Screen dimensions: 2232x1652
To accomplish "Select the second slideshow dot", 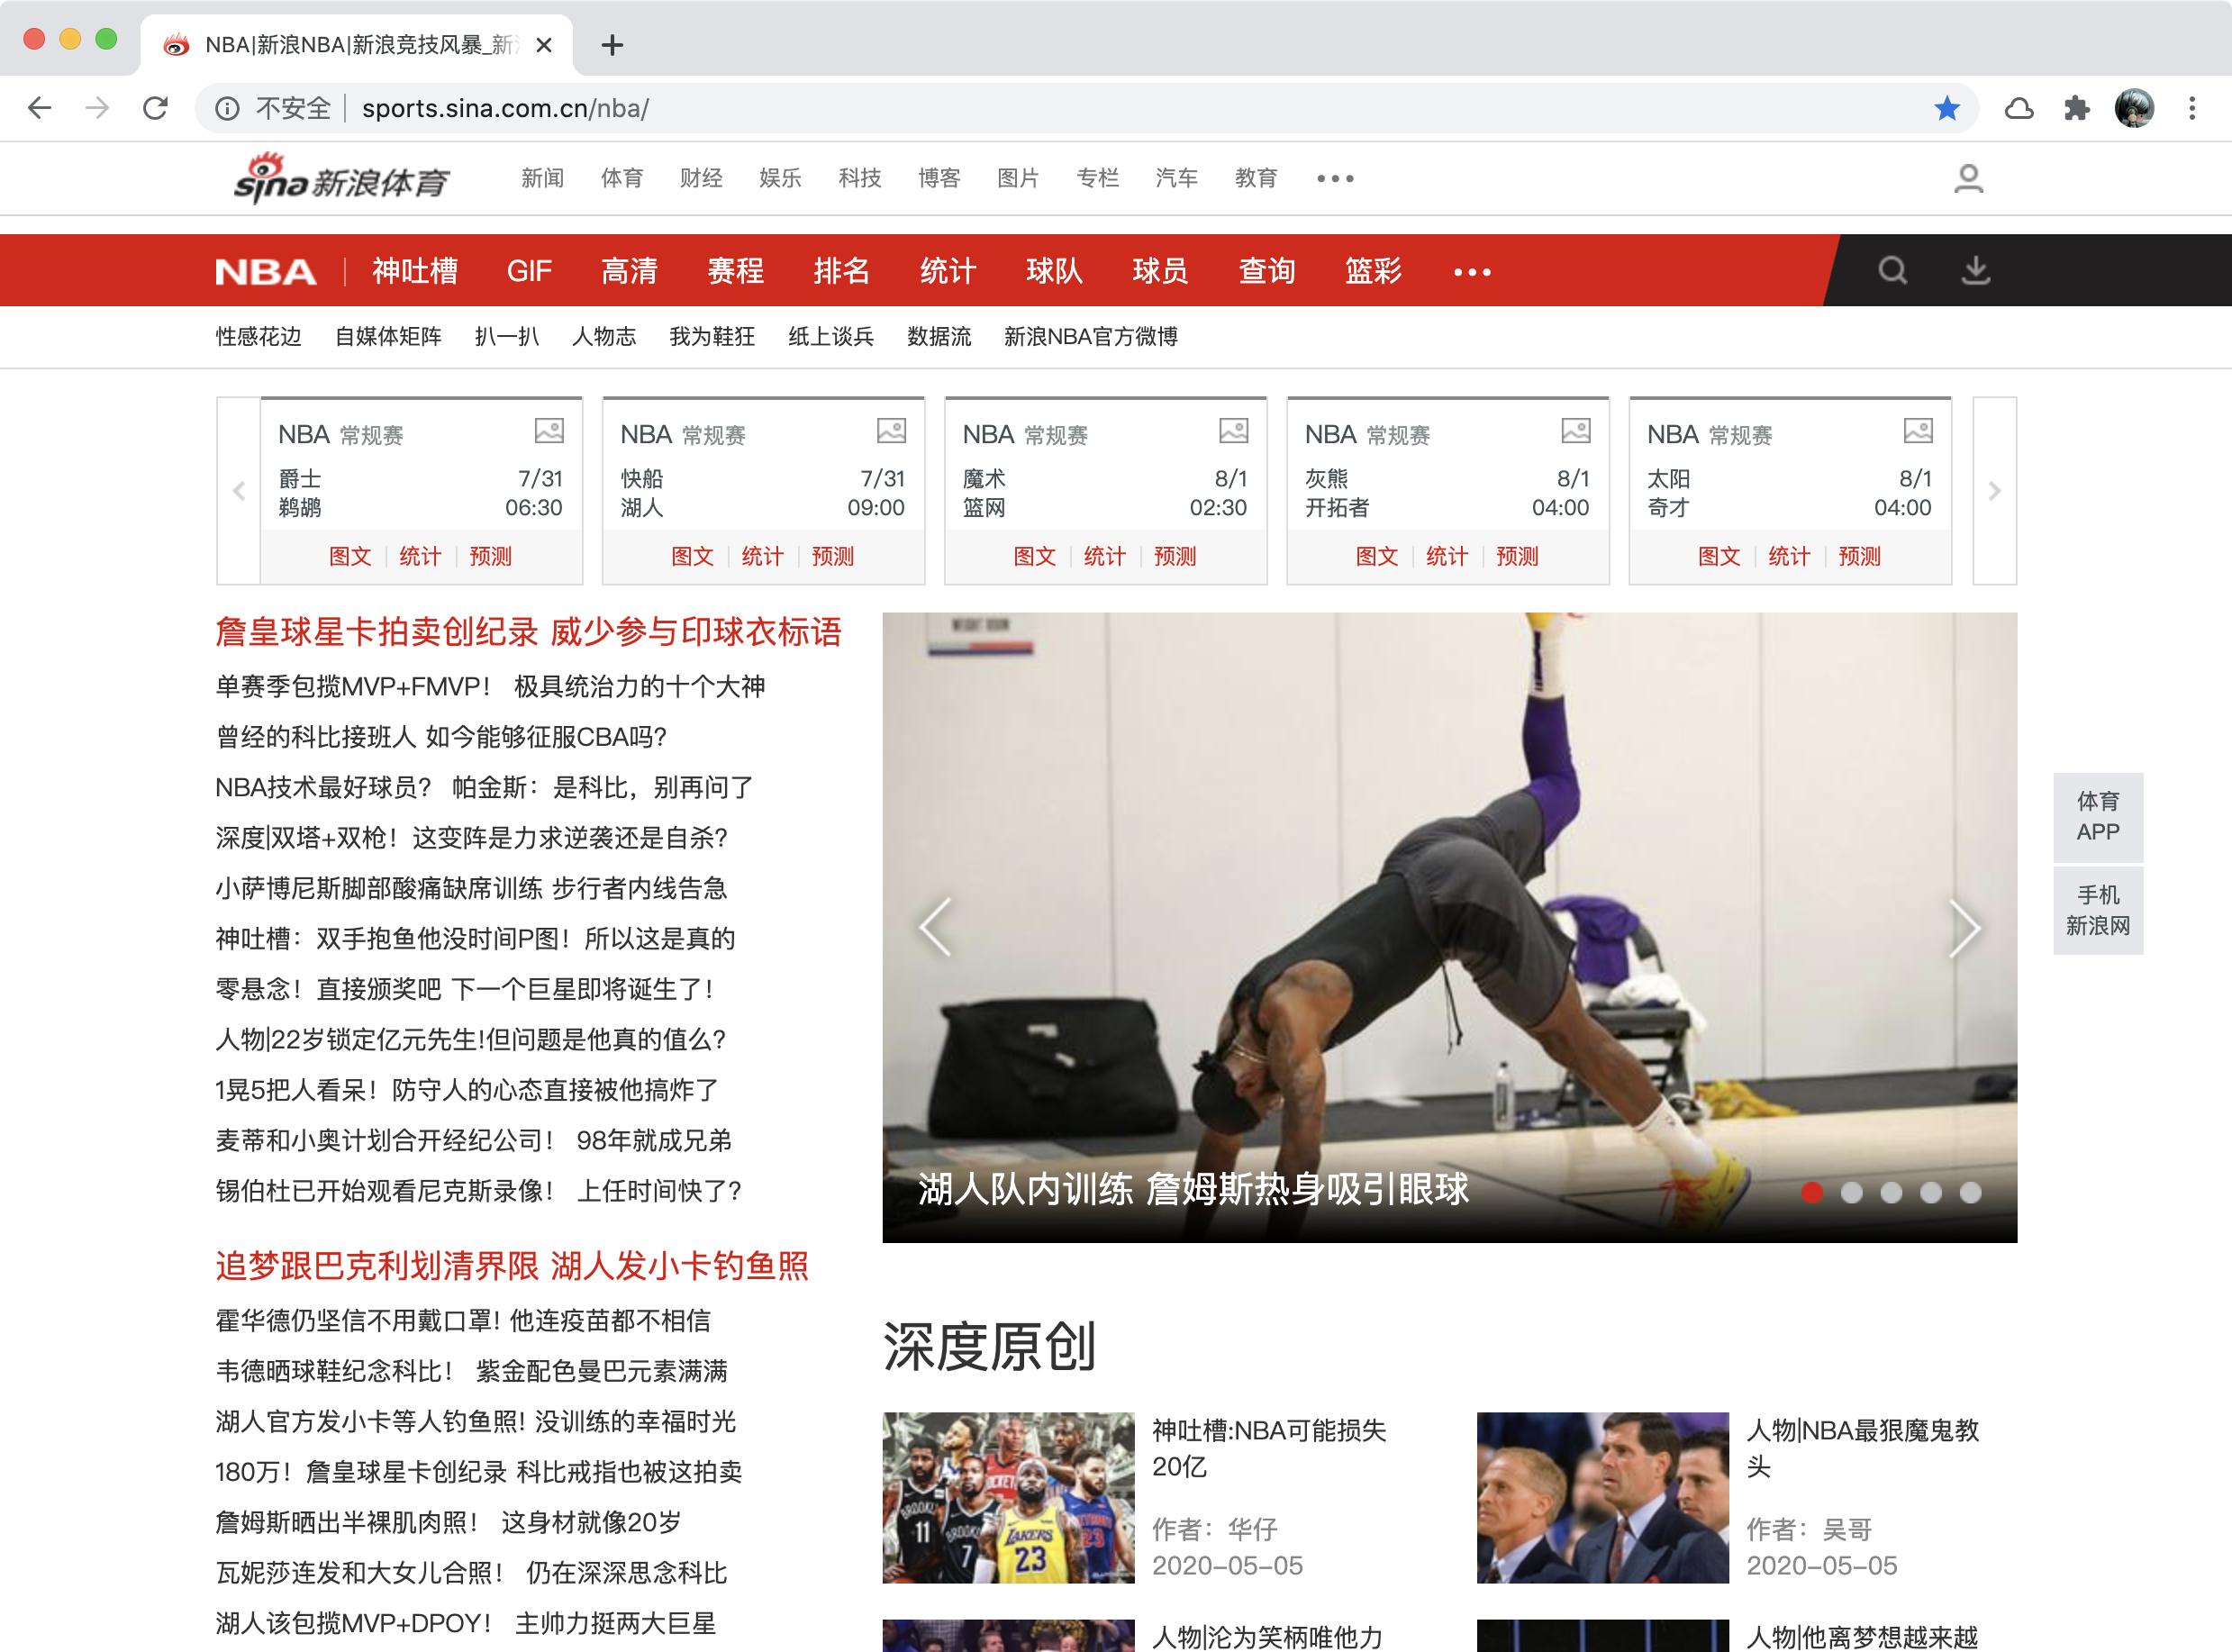I will pyautogui.click(x=1852, y=1192).
